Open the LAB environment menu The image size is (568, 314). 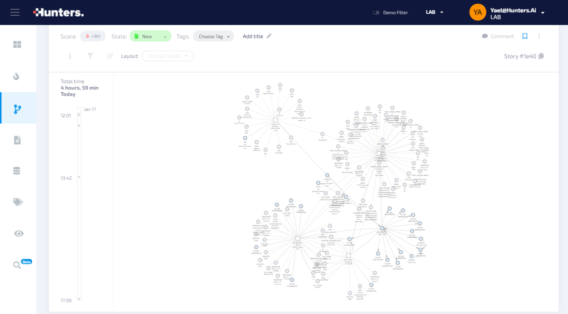point(435,12)
